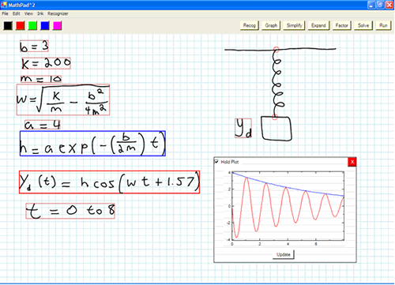Switch ink to the blue swatch
This screenshot has height=285, width=395.
[45, 25]
